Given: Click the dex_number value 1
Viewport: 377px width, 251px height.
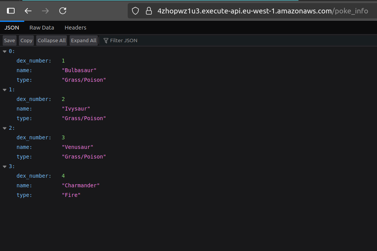Looking at the screenshot, I should tap(63, 61).
